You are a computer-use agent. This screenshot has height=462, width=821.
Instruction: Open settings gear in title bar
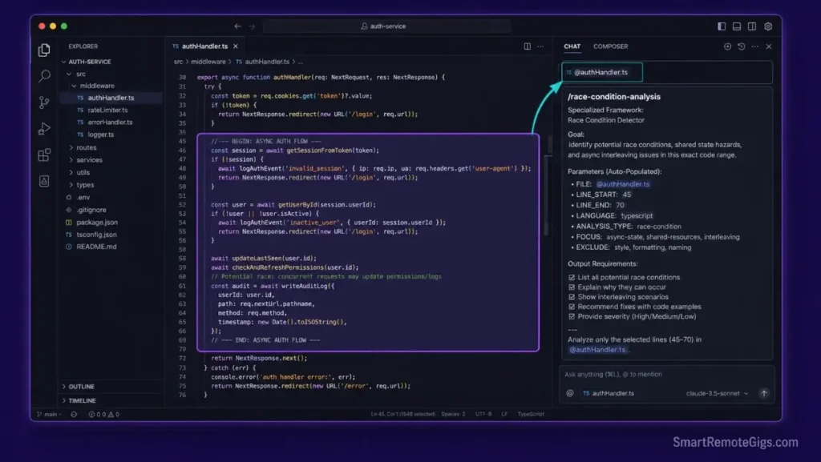tap(768, 26)
